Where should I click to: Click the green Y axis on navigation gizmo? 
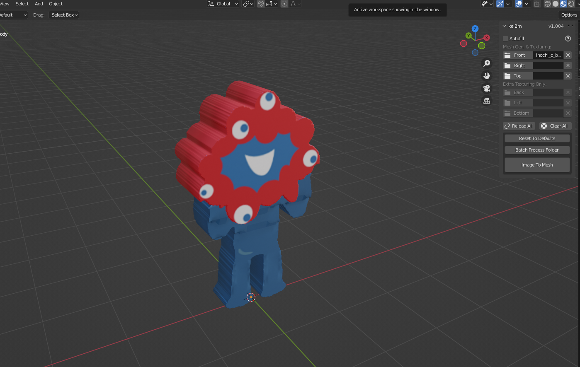coord(468,36)
